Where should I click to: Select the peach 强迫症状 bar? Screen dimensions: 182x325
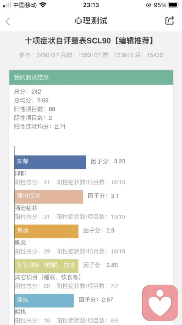coord(49,197)
